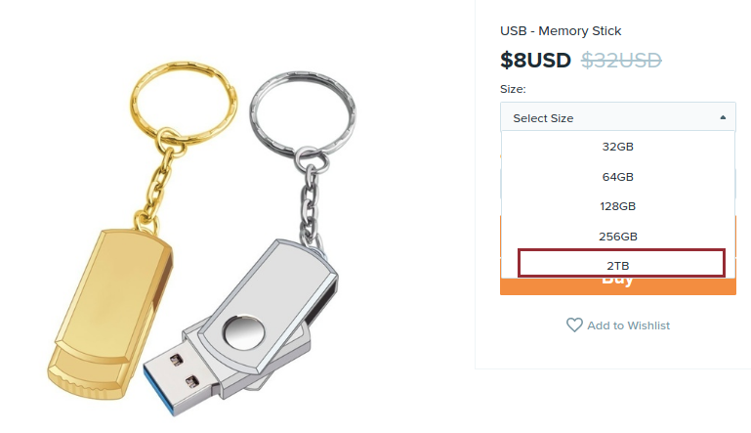The image size is (751, 433).
Task: Select 64GB from the size list
Action: point(618,177)
